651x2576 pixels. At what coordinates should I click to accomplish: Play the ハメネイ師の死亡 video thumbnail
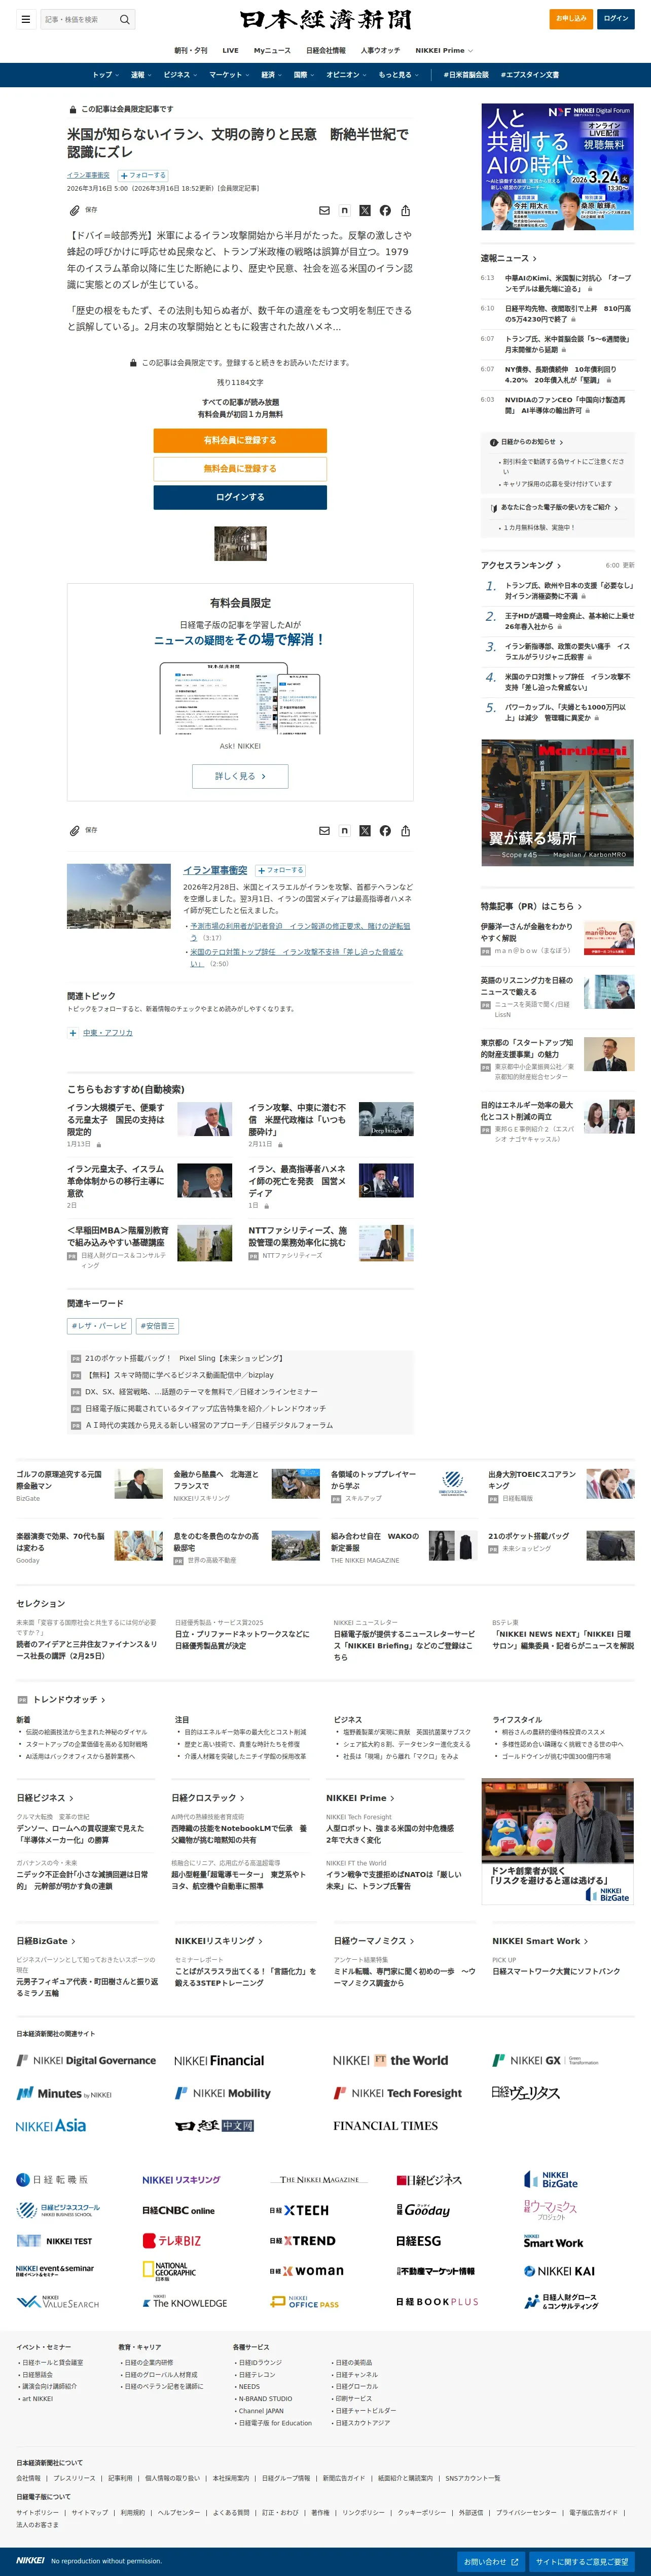[x=386, y=1181]
